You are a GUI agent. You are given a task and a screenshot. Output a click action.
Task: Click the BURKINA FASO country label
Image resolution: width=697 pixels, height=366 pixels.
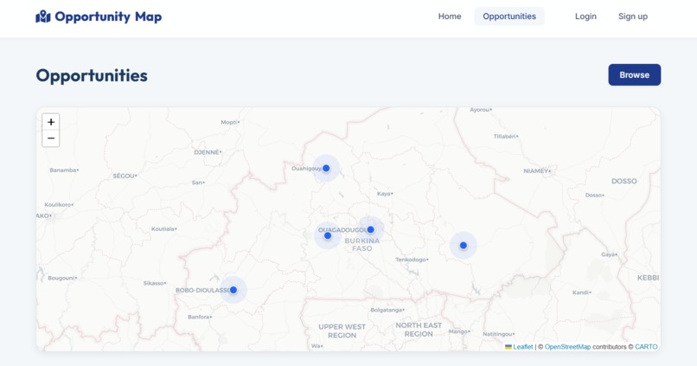click(x=362, y=245)
